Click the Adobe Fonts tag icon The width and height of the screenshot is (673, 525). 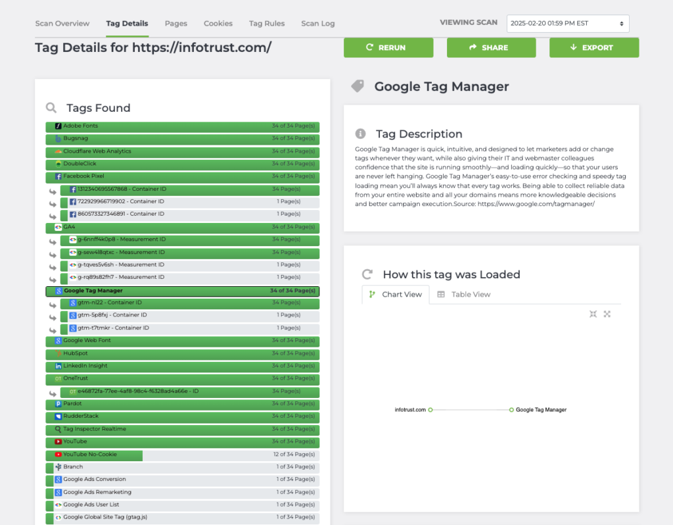coord(58,126)
